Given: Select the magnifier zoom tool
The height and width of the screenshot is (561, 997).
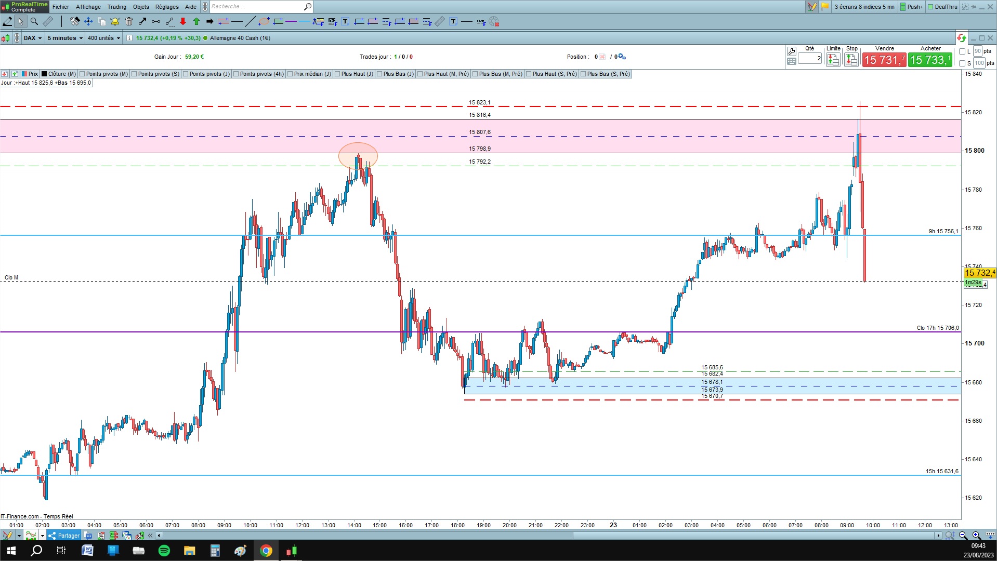Looking at the screenshot, I should (x=34, y=21).
